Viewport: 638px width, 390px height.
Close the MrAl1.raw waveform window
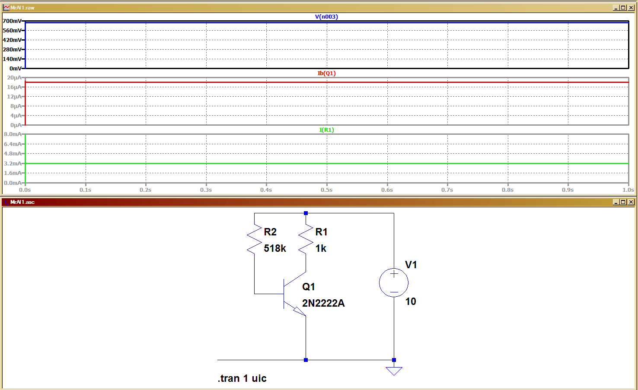click(631, 8)
